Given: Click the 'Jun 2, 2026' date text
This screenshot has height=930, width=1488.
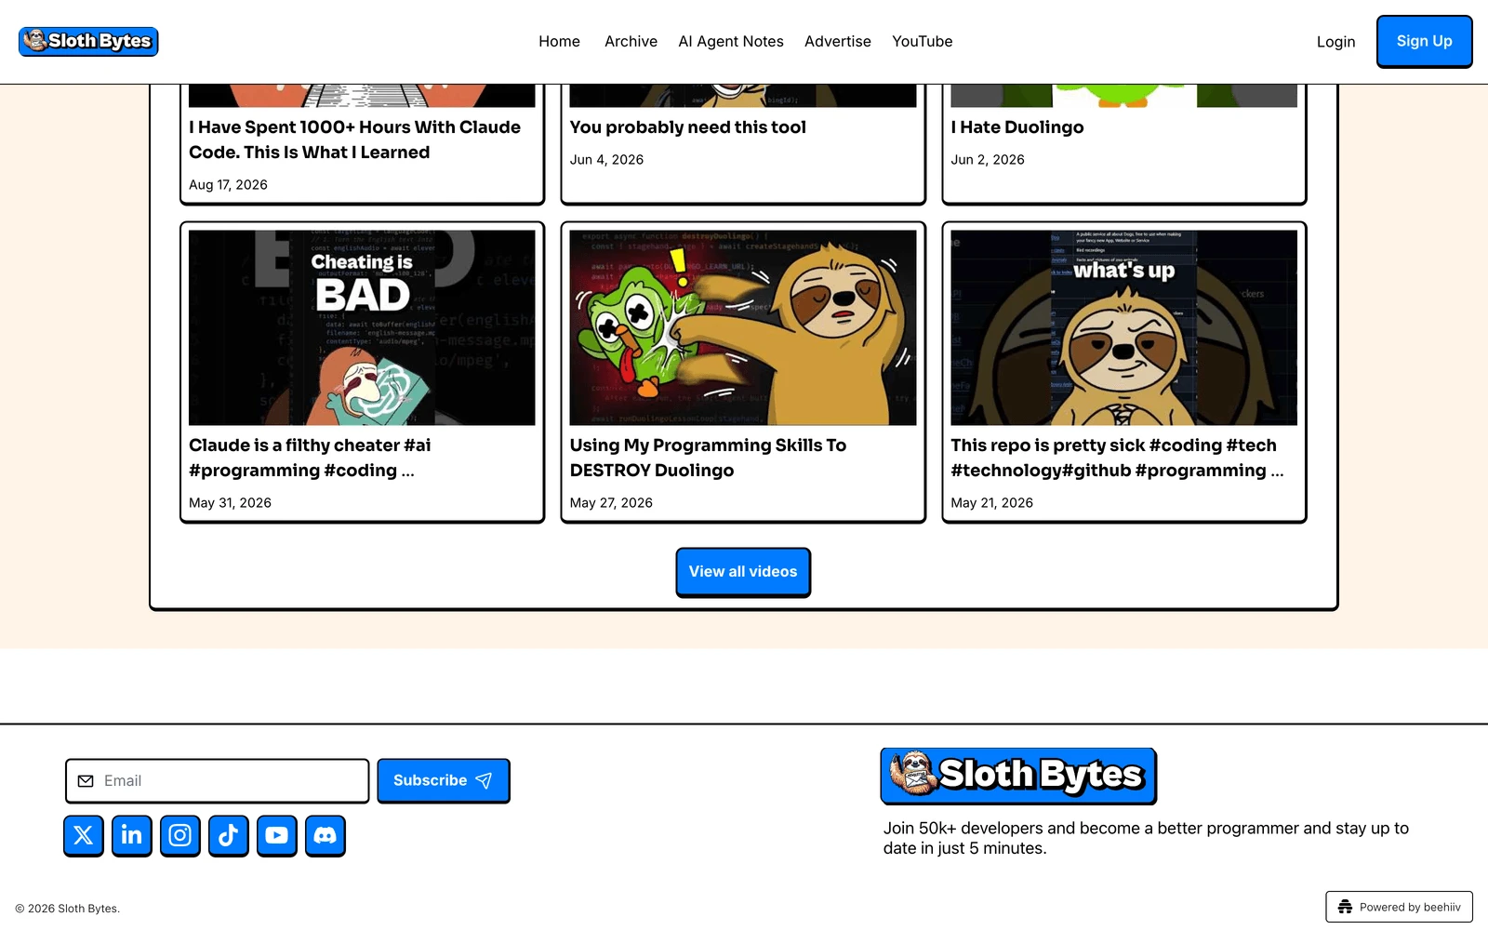Looking at the screenshot, I should click(988, 160).
